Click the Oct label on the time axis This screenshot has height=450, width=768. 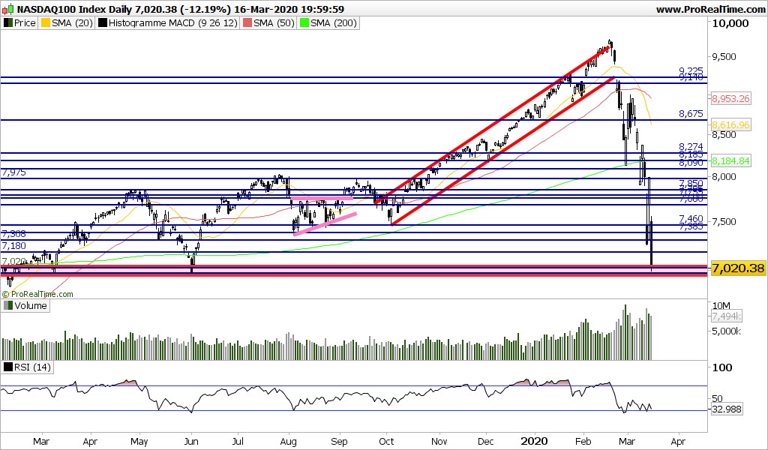pyautogui.click(x=387, y=442)
